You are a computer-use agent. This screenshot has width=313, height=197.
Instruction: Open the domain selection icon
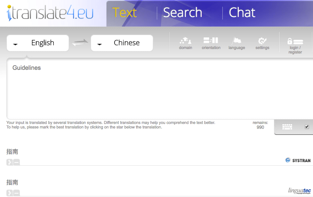pyautogui.click(x=185, y=41)
